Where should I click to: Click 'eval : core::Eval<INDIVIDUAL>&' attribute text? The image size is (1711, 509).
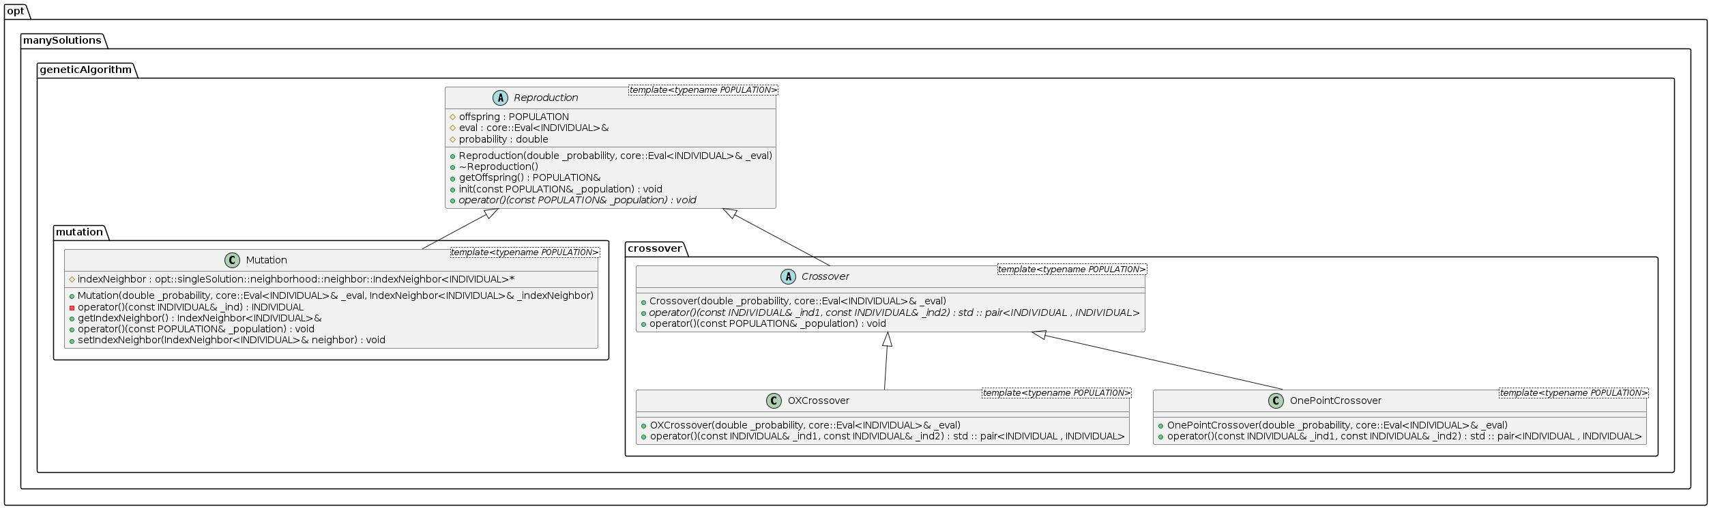click(533, 128)
